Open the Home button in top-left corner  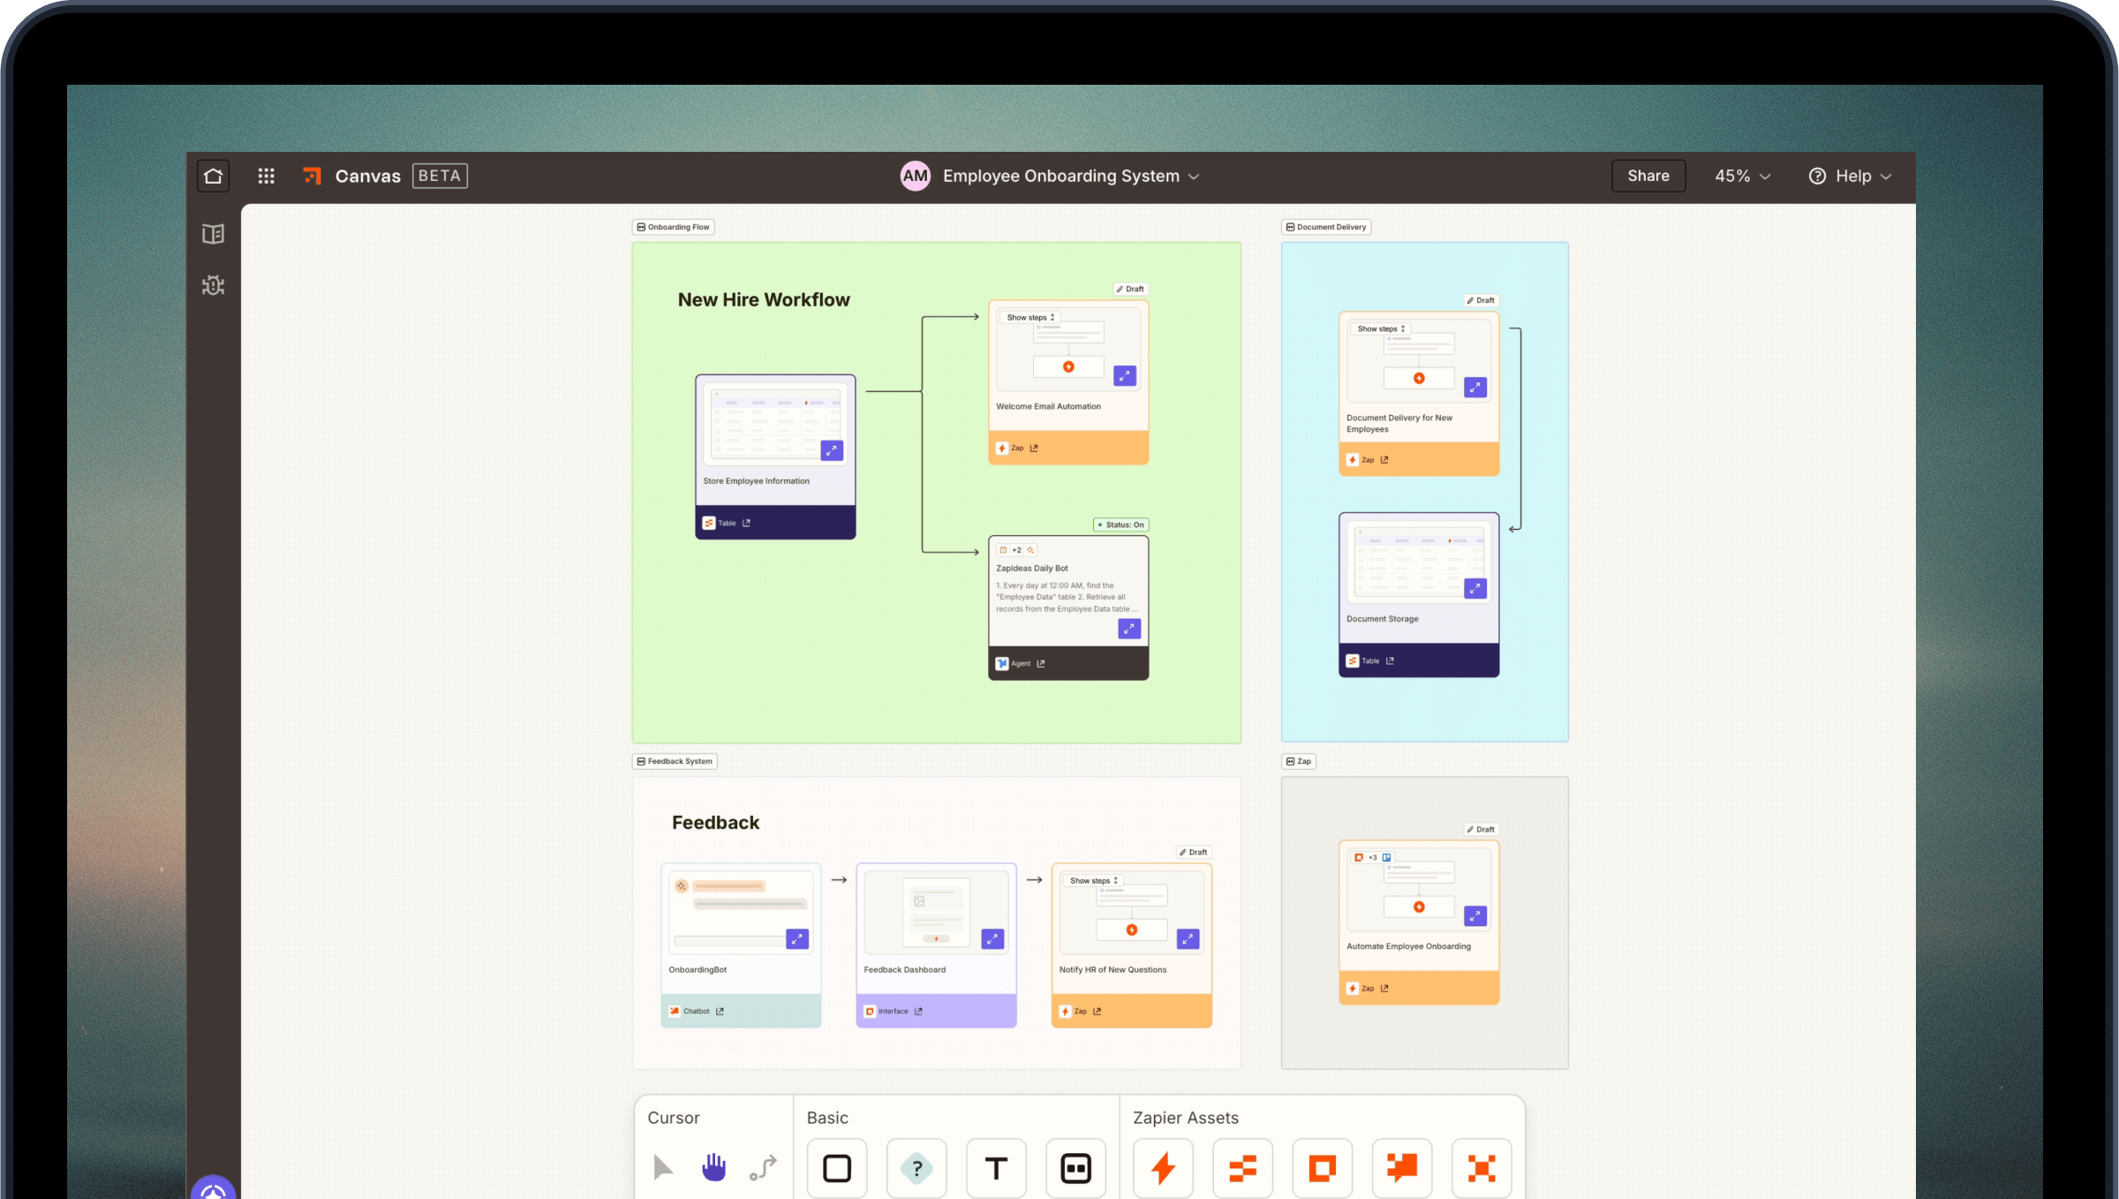tap(212, 176)
